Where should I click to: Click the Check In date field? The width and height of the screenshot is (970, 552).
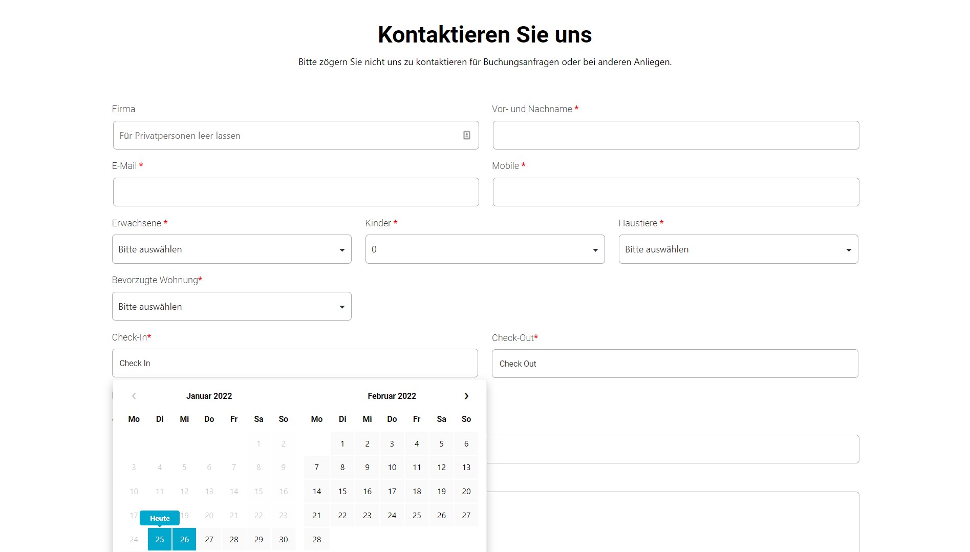tap(294, 363)
